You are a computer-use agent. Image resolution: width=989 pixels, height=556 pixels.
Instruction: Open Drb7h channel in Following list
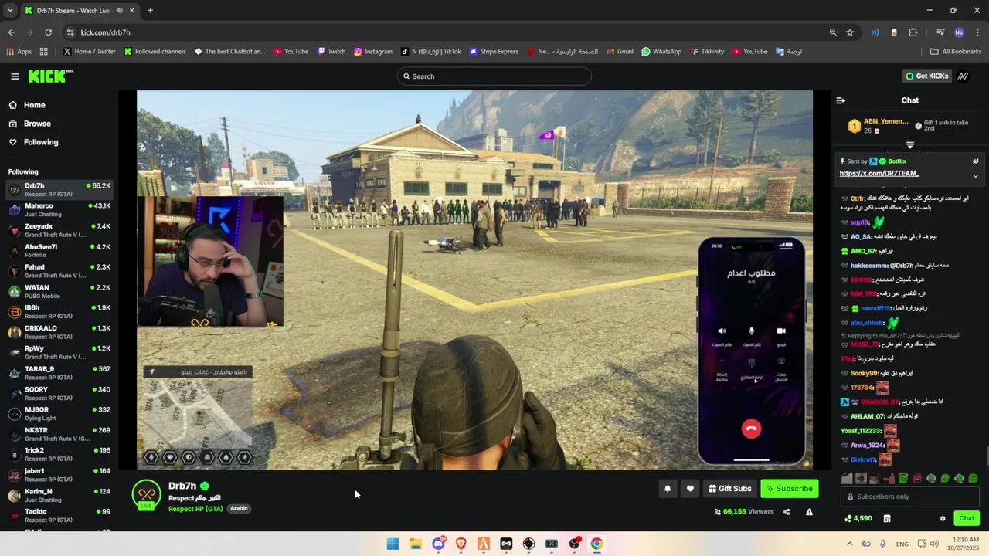59,189
